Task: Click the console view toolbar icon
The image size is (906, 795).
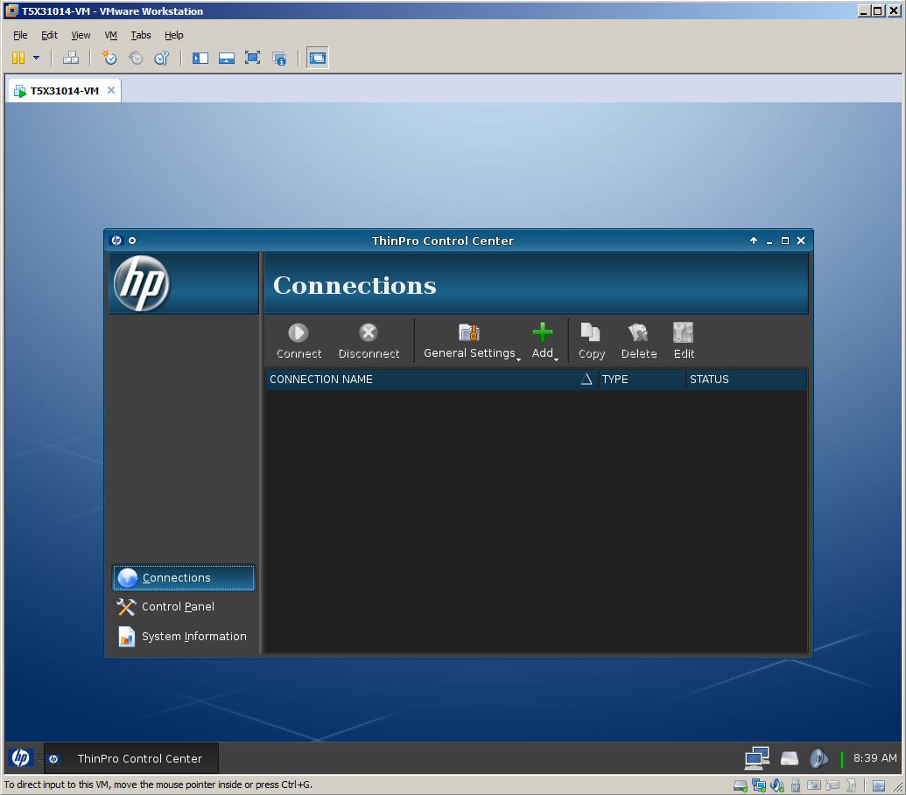Action: [317, 58]
